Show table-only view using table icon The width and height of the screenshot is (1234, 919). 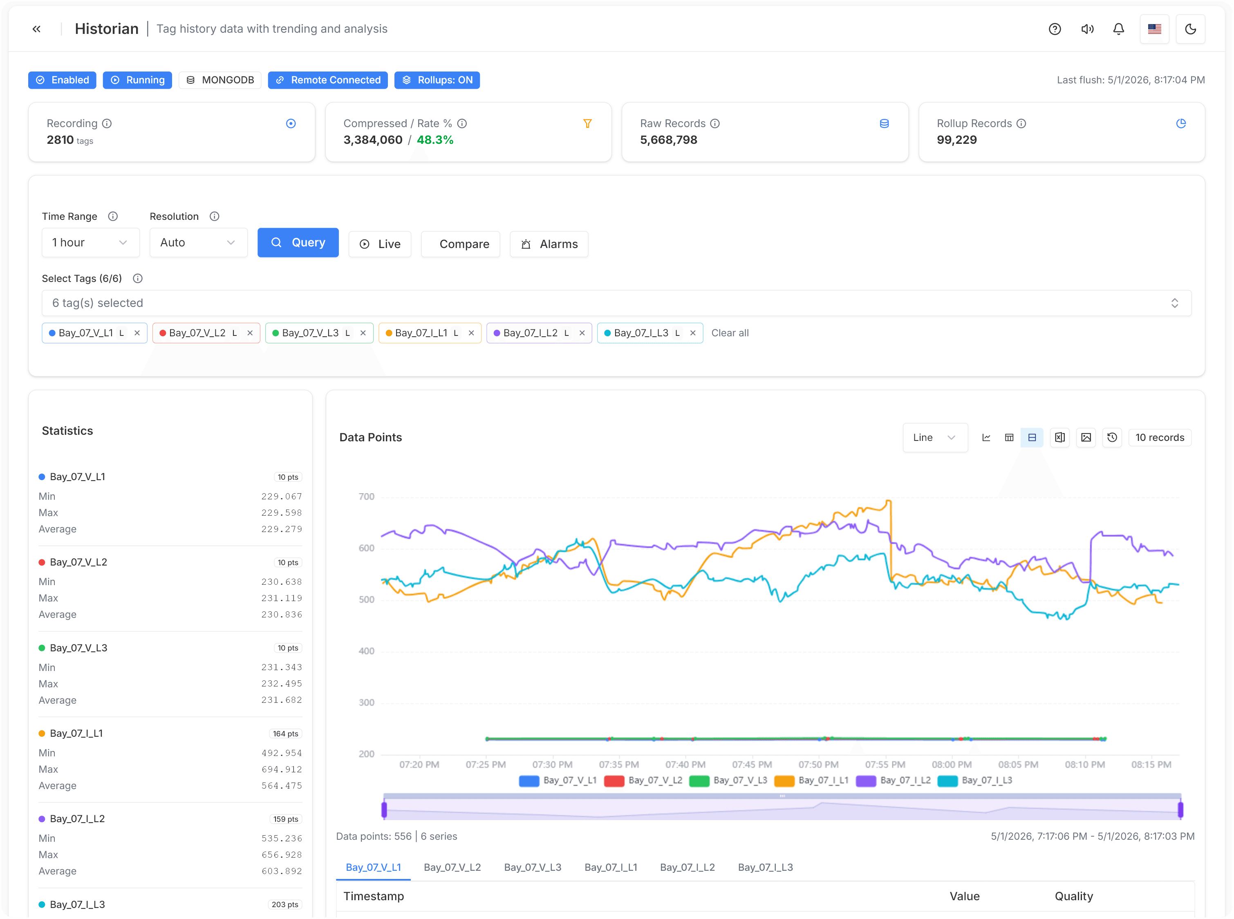pyautogui.click(x=1009, y=438)
